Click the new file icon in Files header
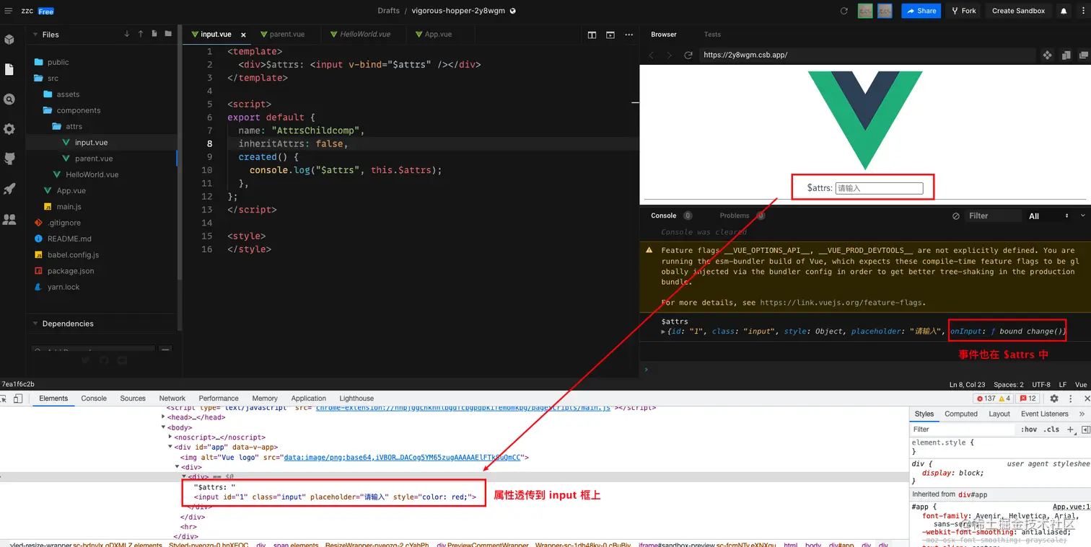The width and height of the screenshot is (1091, 547). [154, 34]
